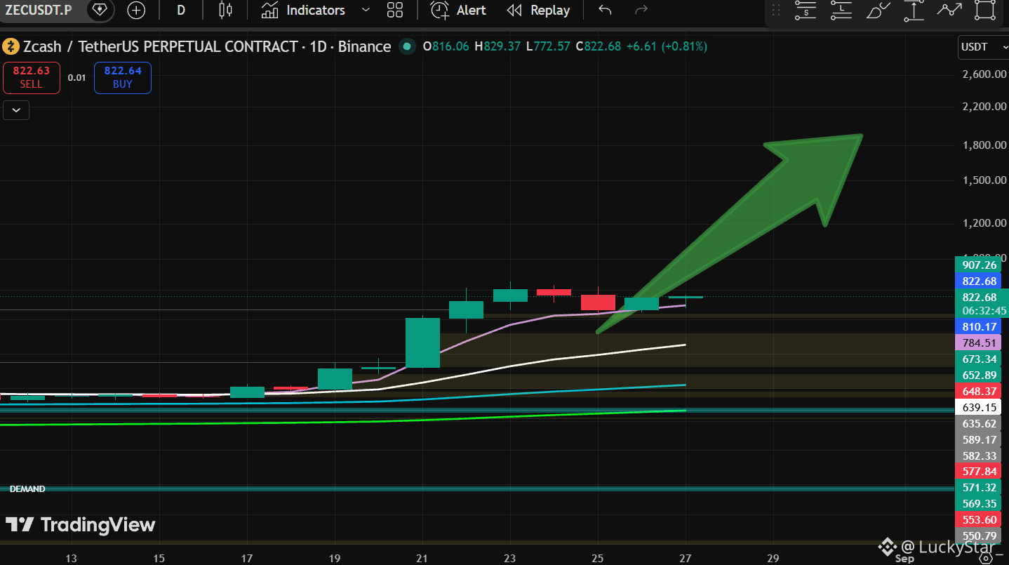
Task: Click the white 639.15 price label
Action: point(980,407)
